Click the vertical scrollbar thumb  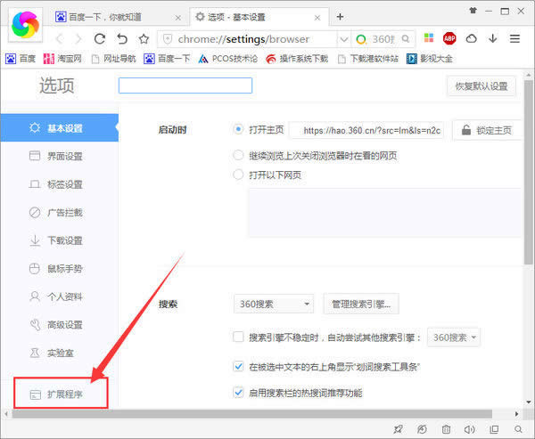coord(528,172)
